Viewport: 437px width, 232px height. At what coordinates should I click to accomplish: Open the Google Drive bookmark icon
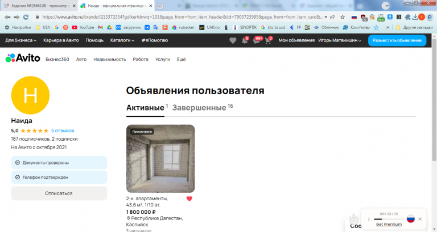click(109, 27)
